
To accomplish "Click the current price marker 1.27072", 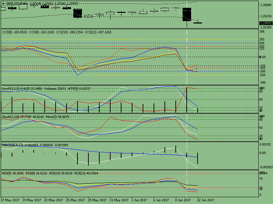I will [x=266, y=23].
